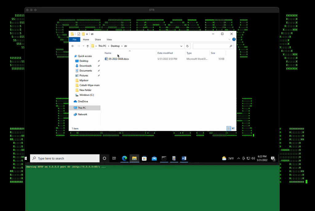Open the Explorer Help icon
Image resolution: width=315 pixels, height=211 pixels.
[x=234, y=40]
